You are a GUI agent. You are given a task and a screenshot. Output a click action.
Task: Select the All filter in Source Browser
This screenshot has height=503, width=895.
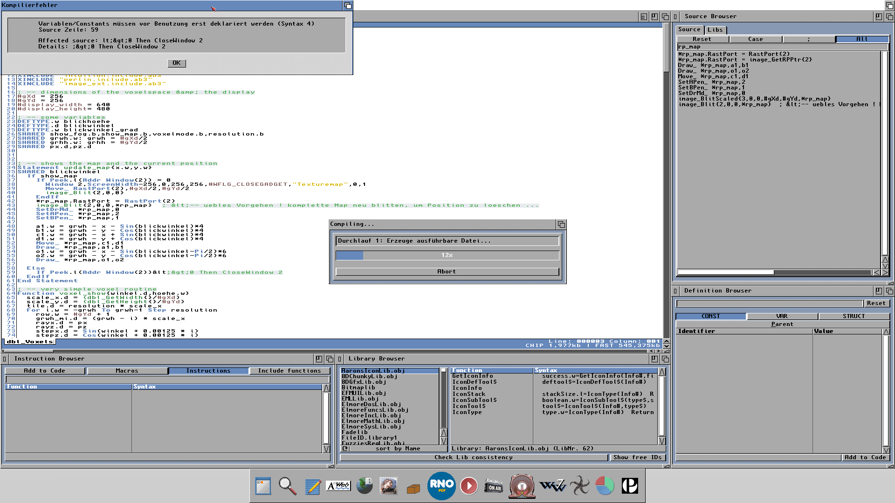click(x=861, y=39)
